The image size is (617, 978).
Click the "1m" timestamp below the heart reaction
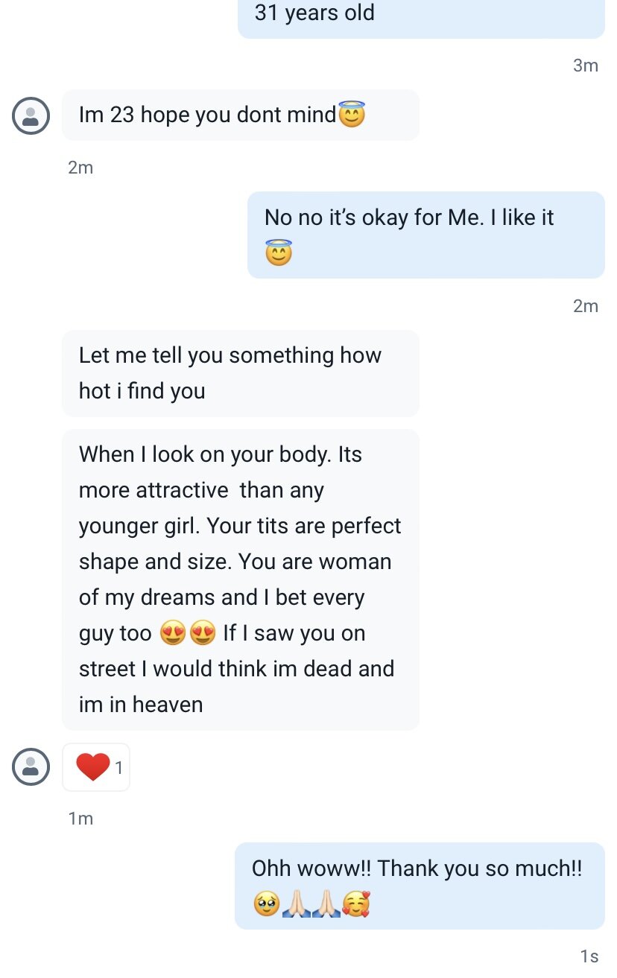(80, 819)
